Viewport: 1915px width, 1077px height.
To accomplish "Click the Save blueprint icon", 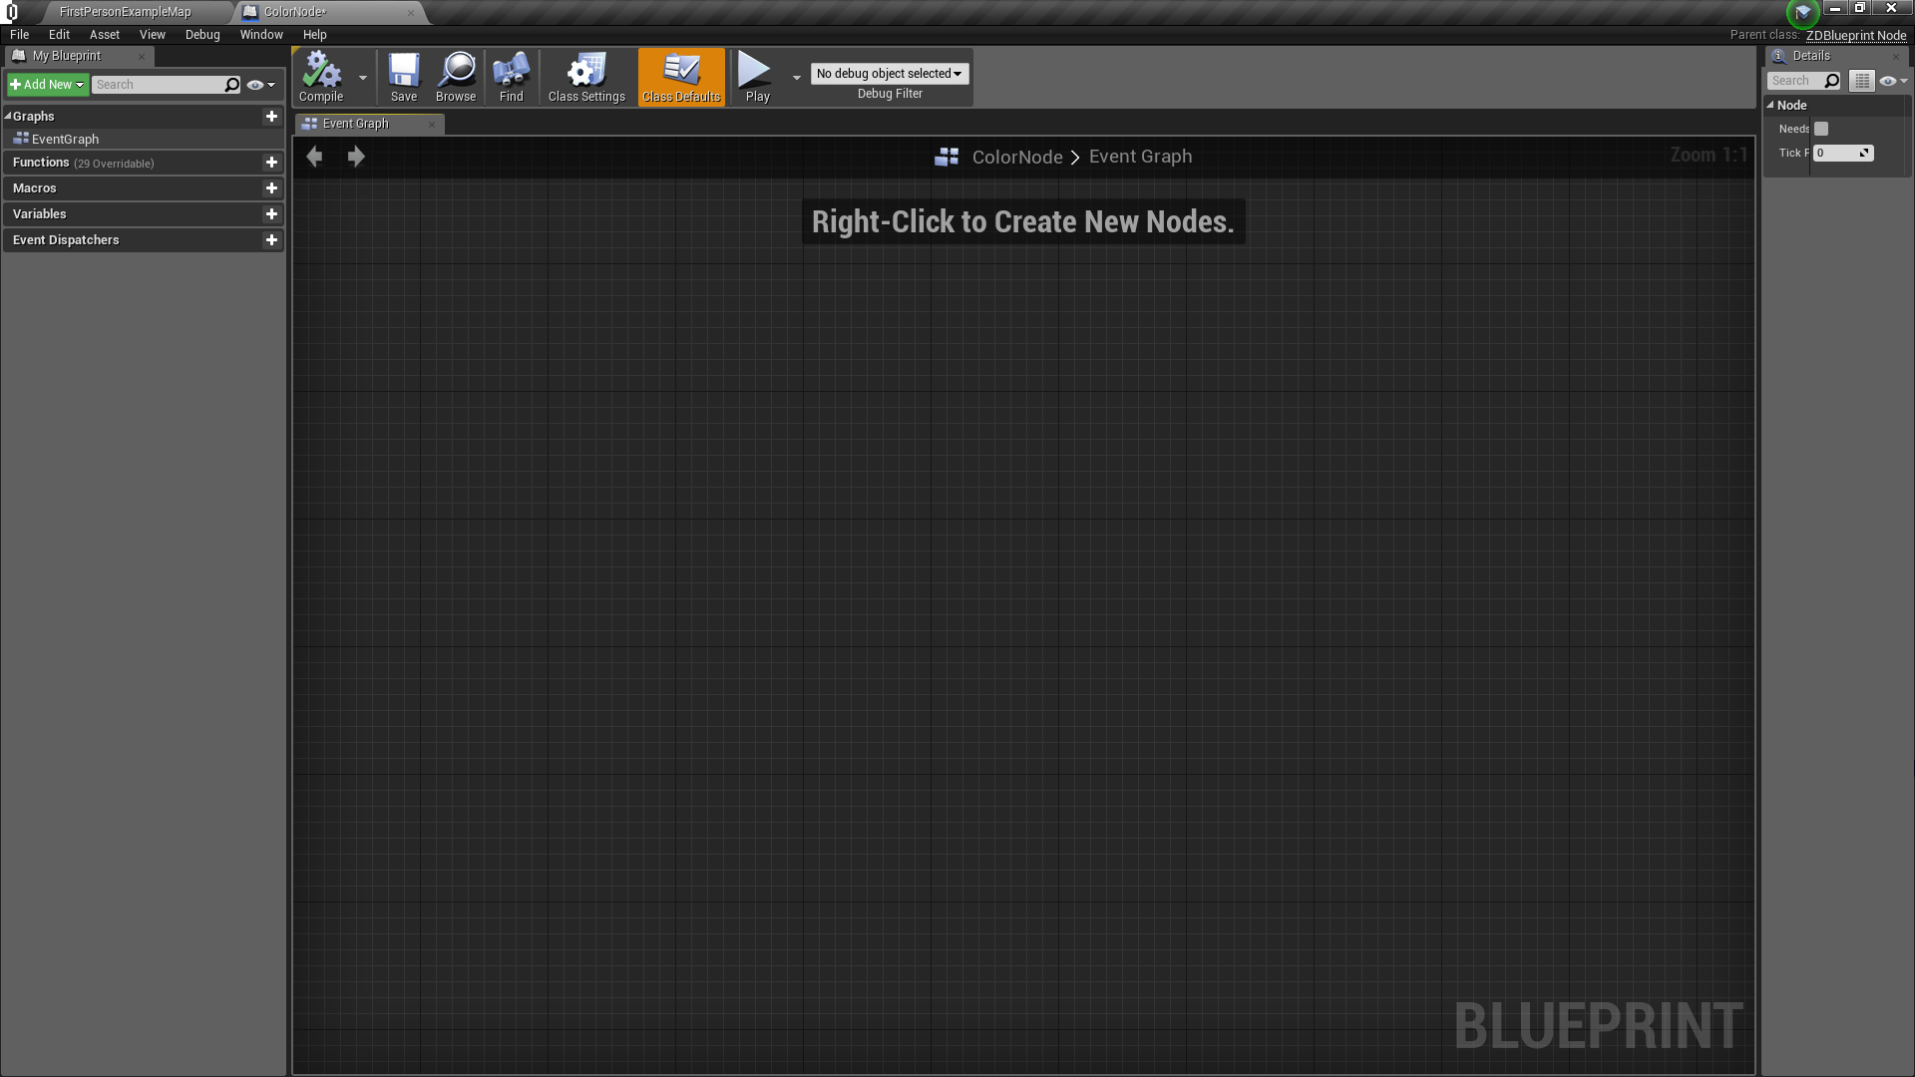I will (x=403, y=70).
